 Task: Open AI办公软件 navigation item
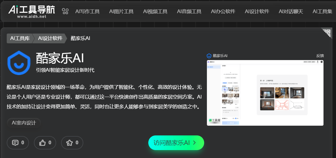[223, 12]
